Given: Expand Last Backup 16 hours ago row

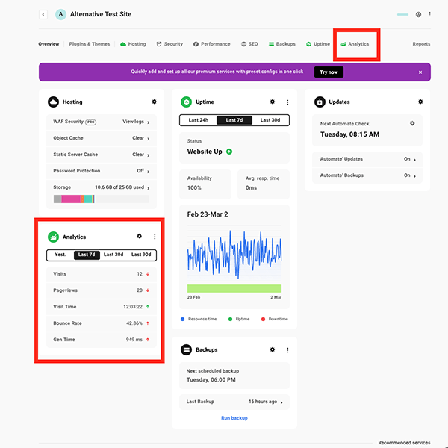Looking at the screenshot, I should pos(234,402).
